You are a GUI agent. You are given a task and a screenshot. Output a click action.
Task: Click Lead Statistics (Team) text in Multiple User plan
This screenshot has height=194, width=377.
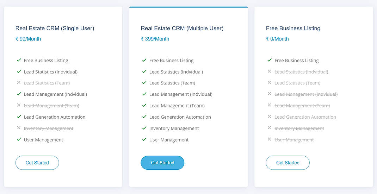click(172, 83)
